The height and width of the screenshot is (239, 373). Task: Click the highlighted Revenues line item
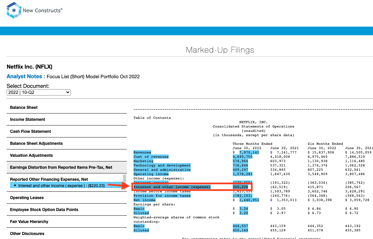click(142, 152)
